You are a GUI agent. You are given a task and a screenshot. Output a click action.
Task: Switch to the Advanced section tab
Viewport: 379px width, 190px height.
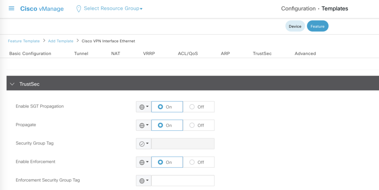[305, 54]
